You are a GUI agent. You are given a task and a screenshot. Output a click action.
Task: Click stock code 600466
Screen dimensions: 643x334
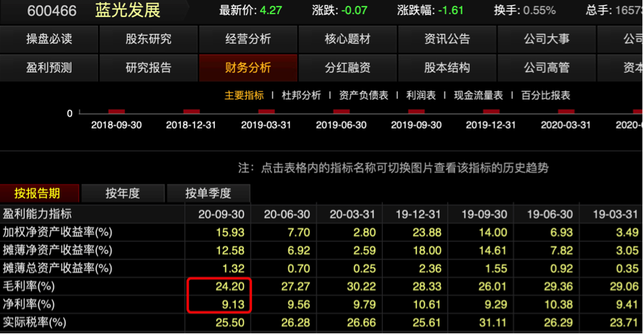pos(52,10)
